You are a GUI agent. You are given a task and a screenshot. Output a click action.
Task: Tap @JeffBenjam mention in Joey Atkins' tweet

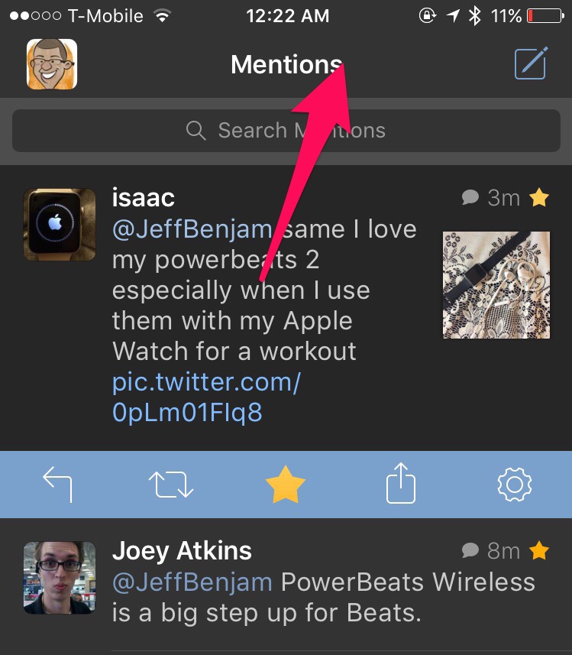point(192,582)
